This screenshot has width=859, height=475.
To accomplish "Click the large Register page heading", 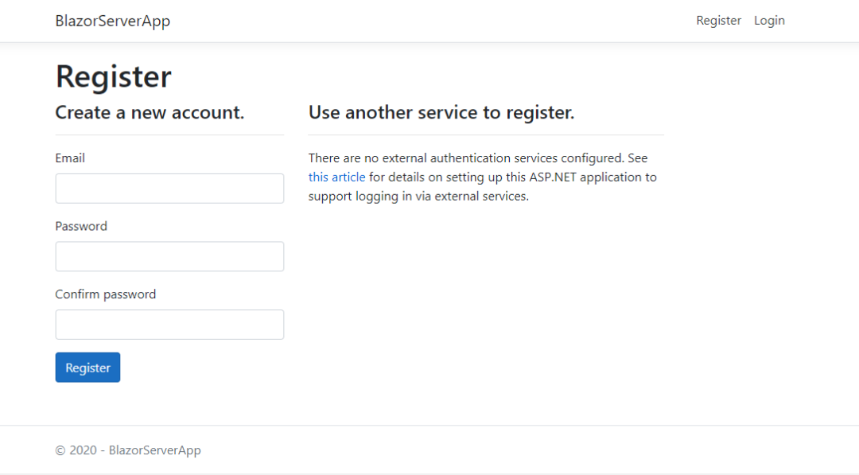I will [114, 76].
